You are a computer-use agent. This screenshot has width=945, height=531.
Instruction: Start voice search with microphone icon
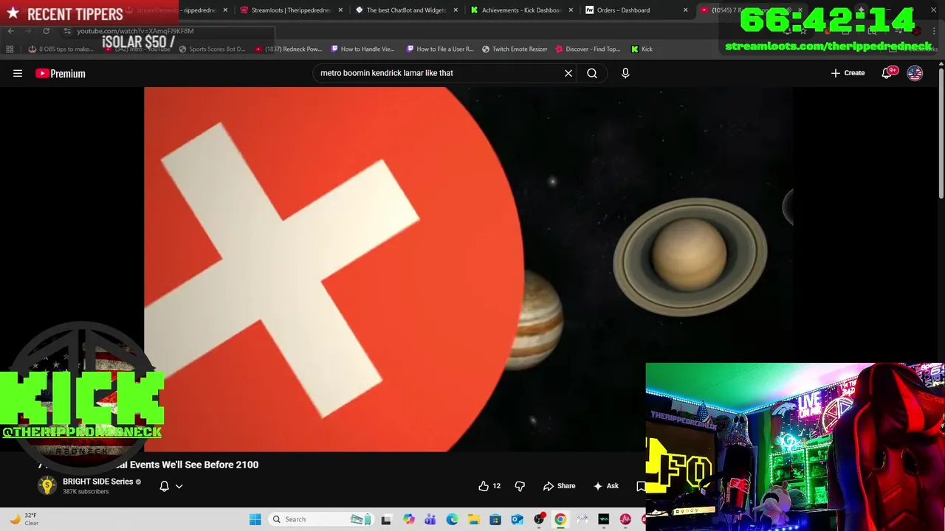(625, 73)
